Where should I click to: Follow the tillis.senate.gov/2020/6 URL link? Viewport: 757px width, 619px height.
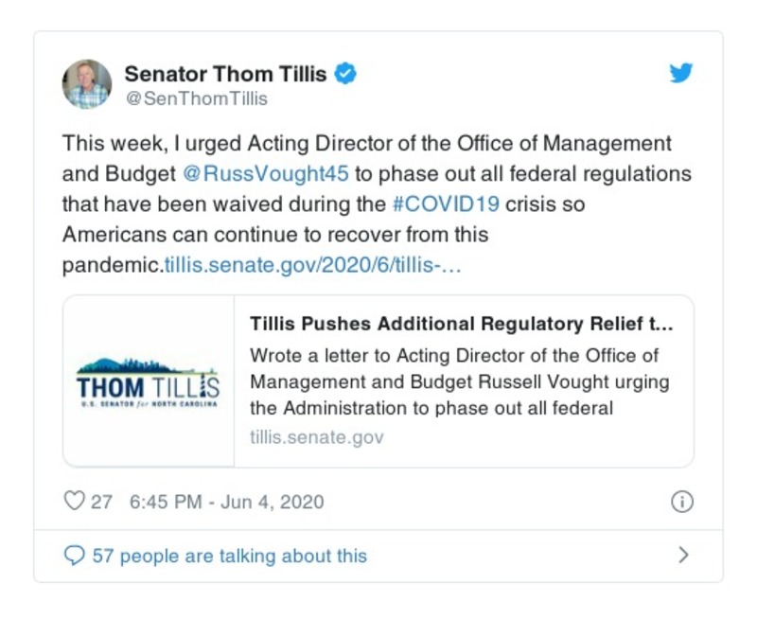pos(313,265)
